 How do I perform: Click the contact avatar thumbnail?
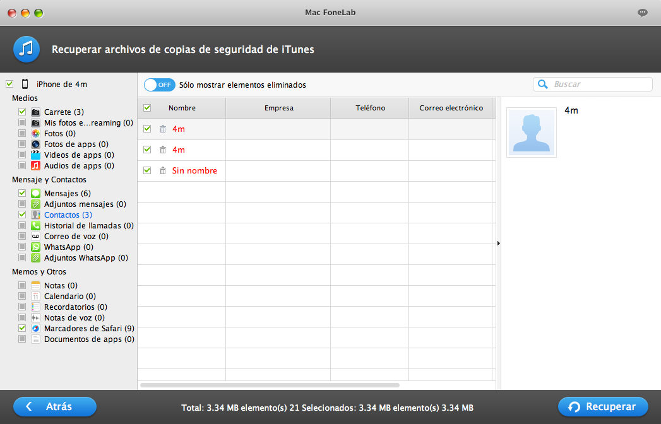pyautogui.click(x=532, y=132)
